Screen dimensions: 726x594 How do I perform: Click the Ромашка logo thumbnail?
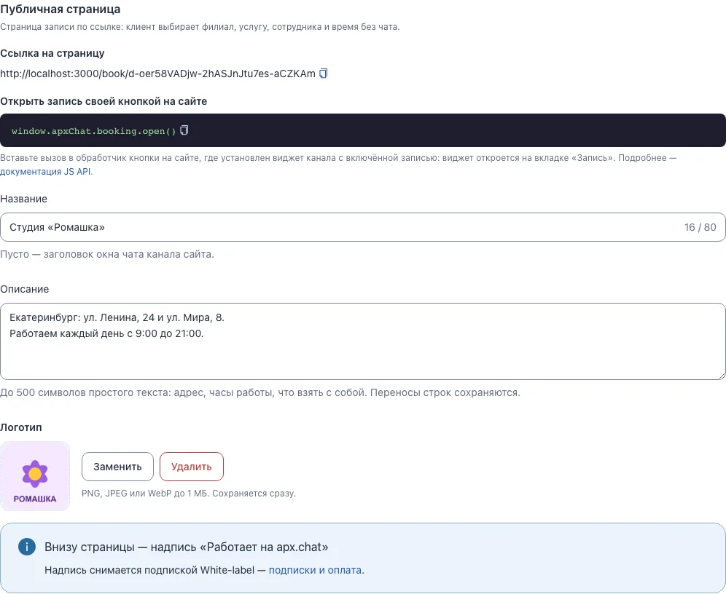tap(35, 475)
